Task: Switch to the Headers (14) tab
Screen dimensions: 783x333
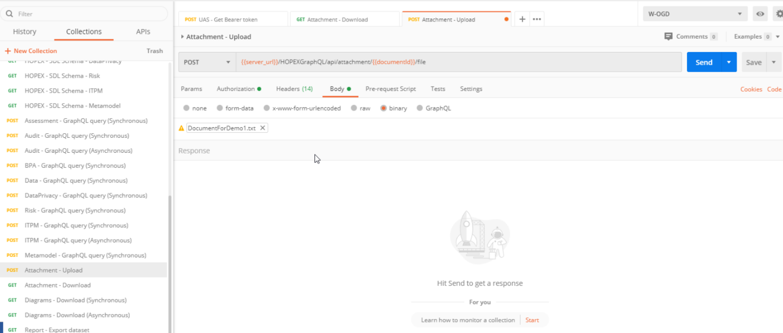Action: pyautogui.click(x=294, y=89)
